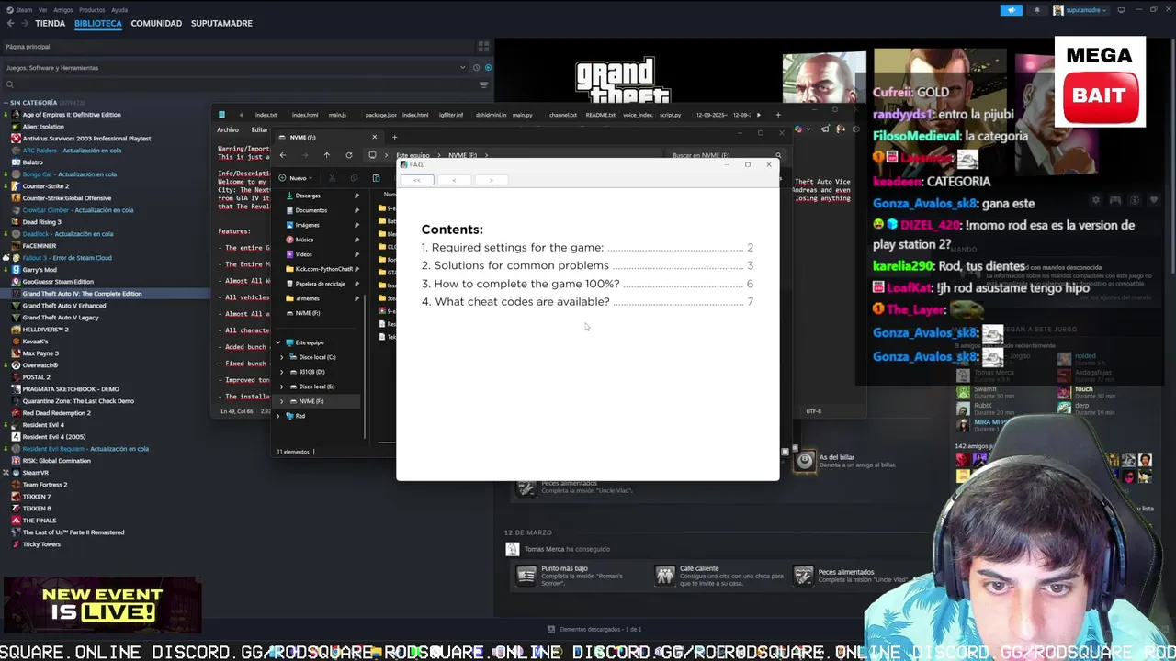1176x661 pixels.
Task: Expand 931GB (D:) tree node
Action: click(282, 372)
